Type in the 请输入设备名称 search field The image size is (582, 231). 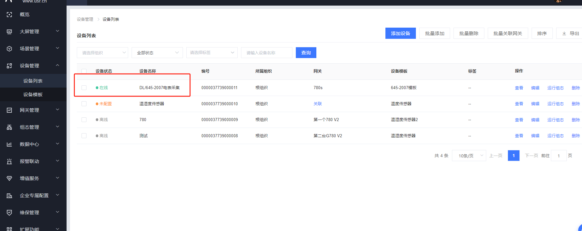point(267,53)
